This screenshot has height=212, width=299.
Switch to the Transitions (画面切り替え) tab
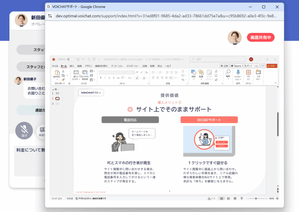tap(101, 66)
